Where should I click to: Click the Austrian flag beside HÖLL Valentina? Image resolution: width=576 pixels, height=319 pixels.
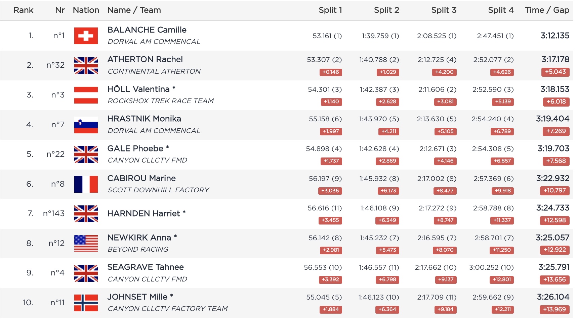[86, 95]
